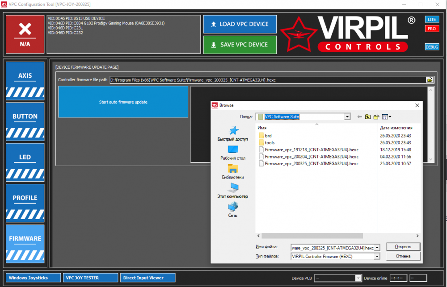Click Отмена to cancel browsing
Screen dimensions: 447x287
[403, 256]
